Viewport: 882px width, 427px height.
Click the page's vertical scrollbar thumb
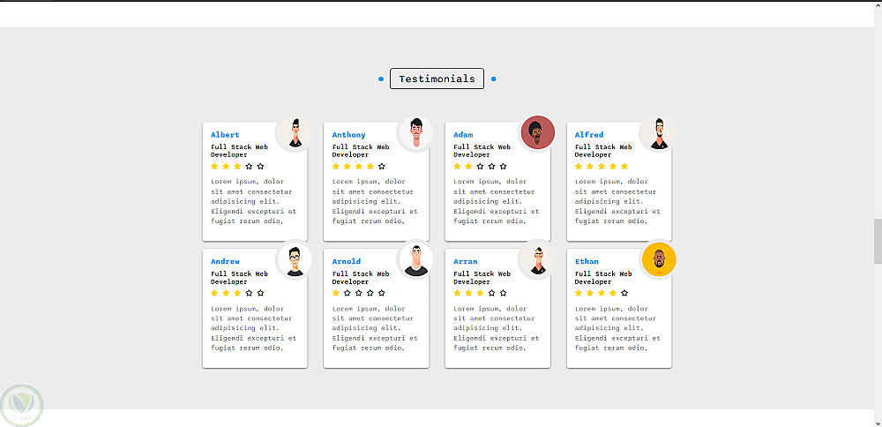pos(877,241)
